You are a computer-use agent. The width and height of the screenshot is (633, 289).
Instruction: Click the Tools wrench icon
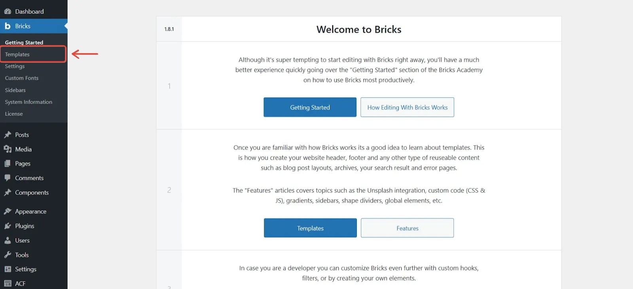pyautogui.click(x=8, y=255)
